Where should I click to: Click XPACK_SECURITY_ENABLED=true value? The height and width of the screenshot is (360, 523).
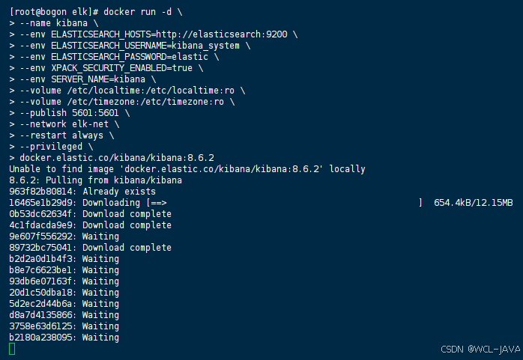121,68
